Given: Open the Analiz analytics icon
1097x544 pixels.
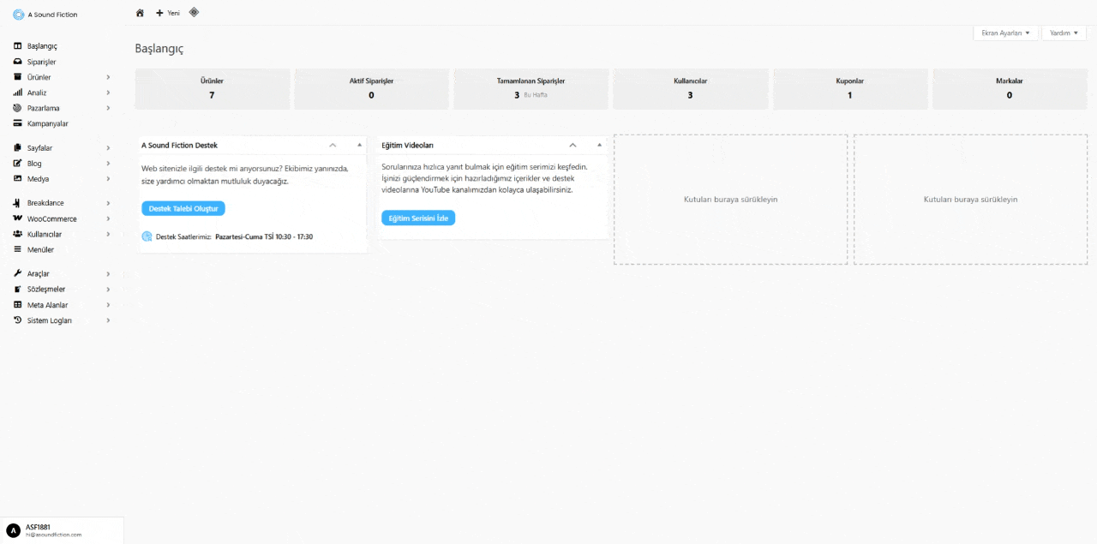Looking at the screenshot, I should pos(17,93).
